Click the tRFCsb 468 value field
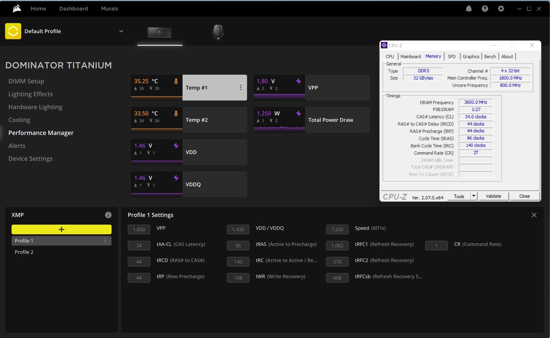 [337, 278]
